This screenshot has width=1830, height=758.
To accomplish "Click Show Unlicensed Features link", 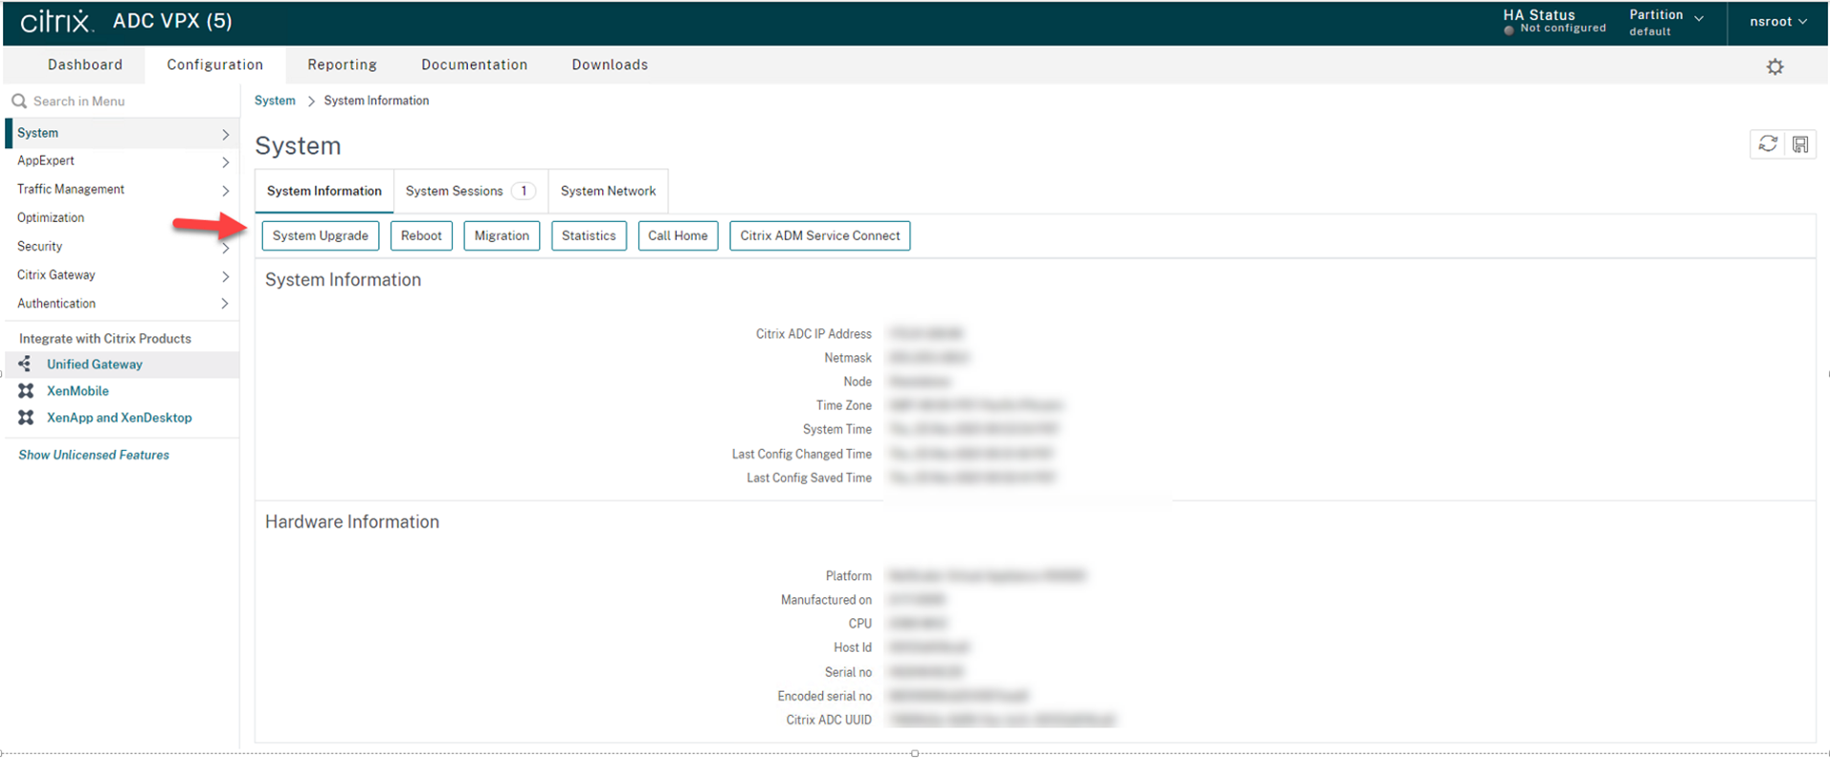I will (94, 456).
